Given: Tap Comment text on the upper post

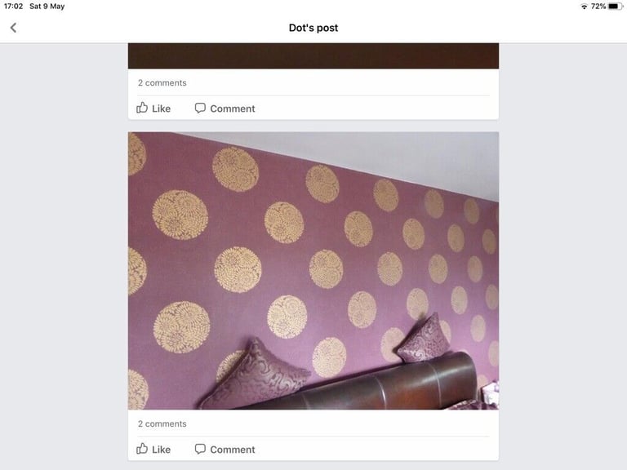Looking at the screenshot, I should (233, 109).
